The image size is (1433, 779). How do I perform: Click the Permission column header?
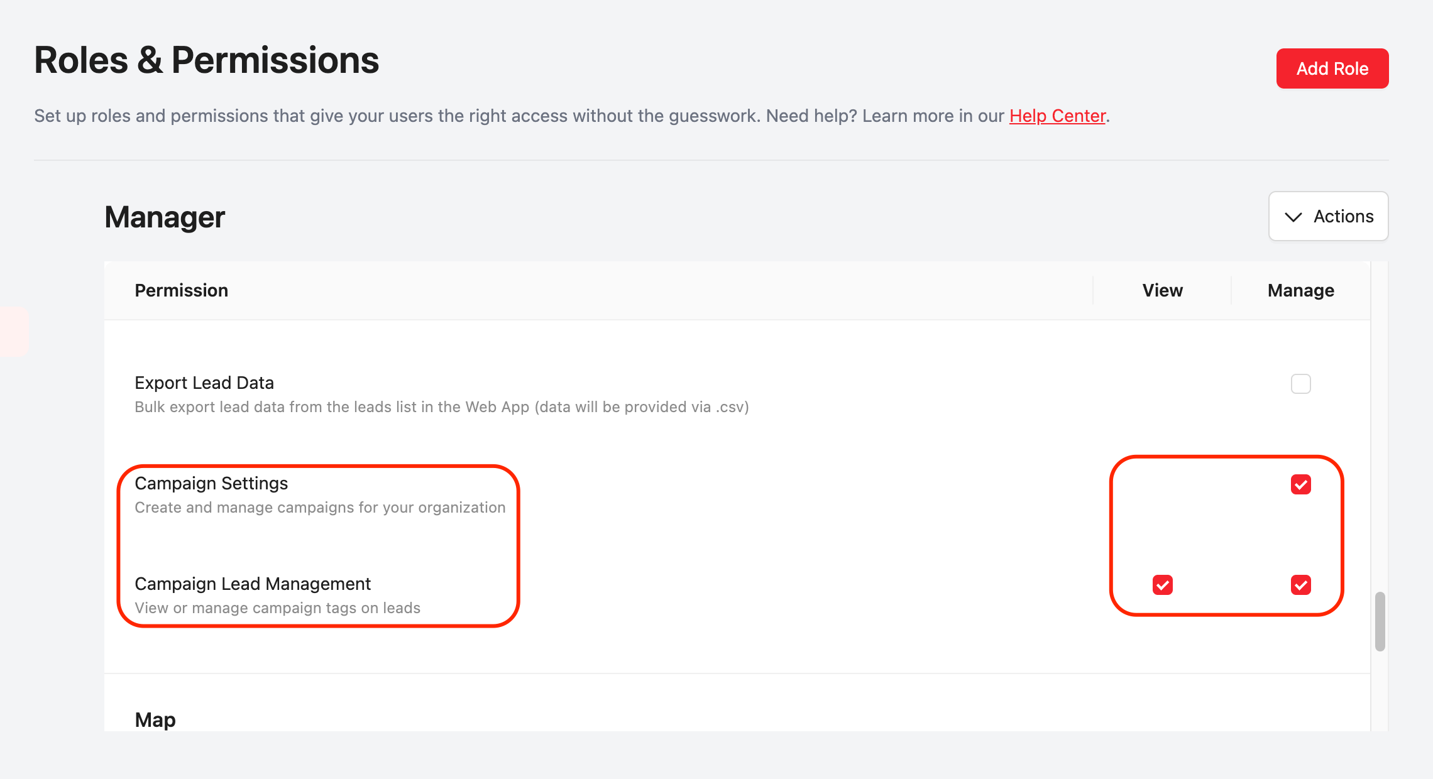tap(181, 291)
